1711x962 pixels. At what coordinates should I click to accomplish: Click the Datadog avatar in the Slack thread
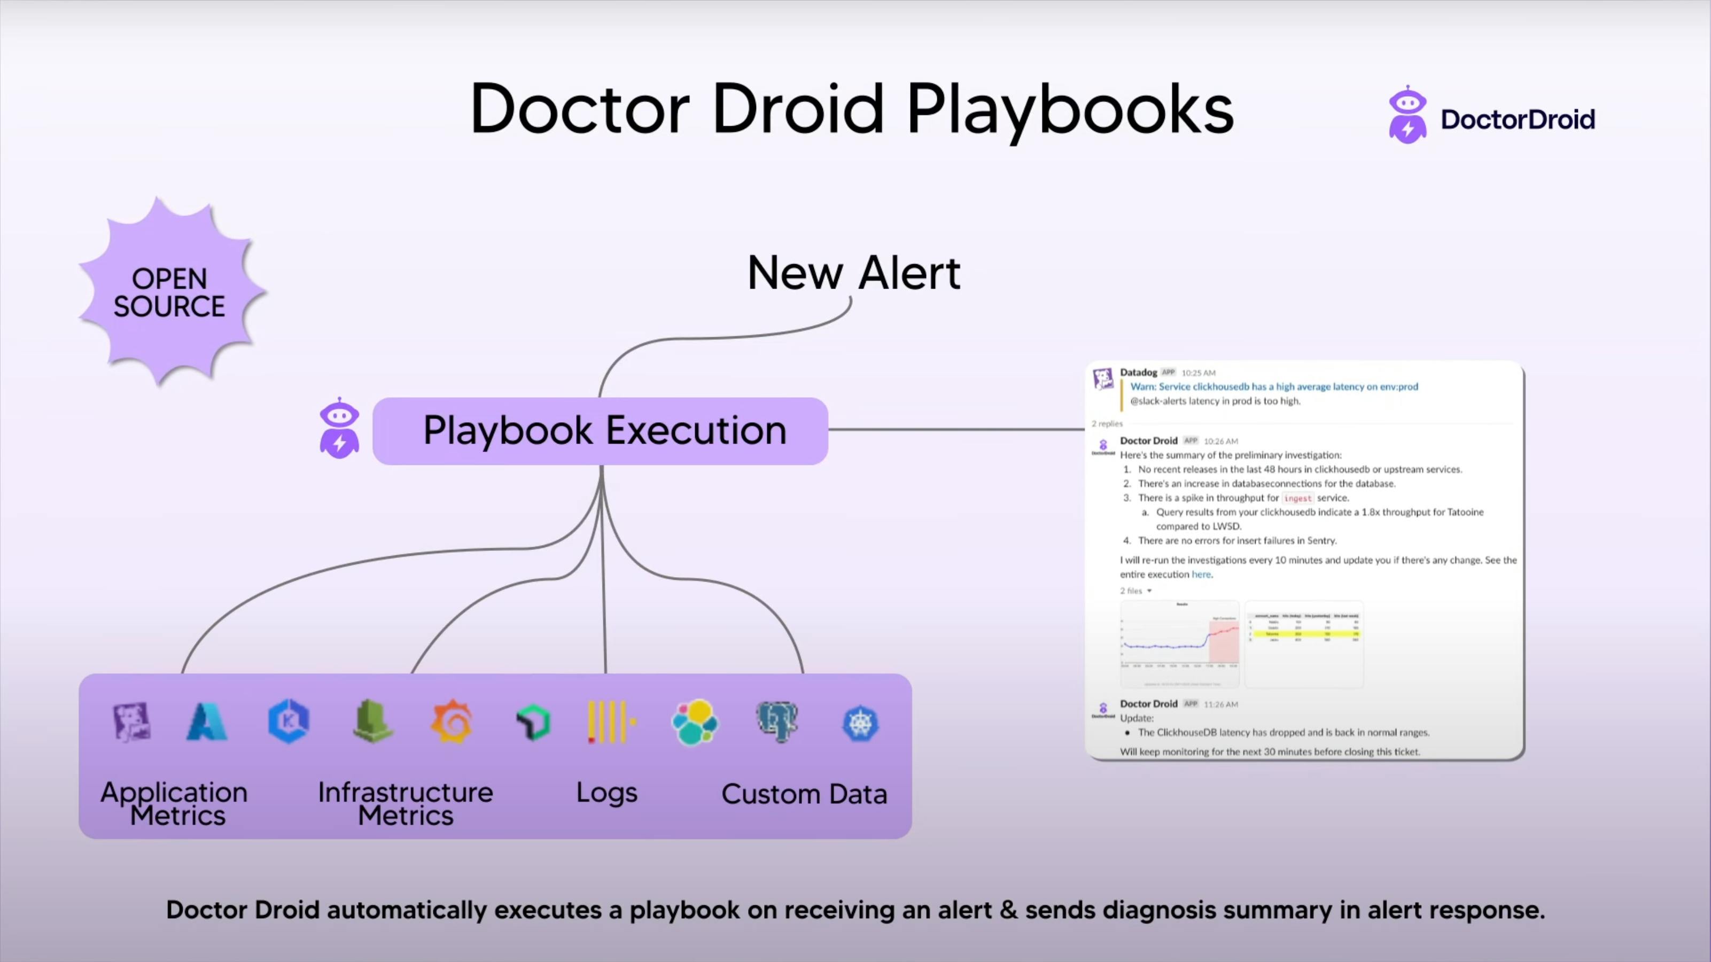[1103, 379]
